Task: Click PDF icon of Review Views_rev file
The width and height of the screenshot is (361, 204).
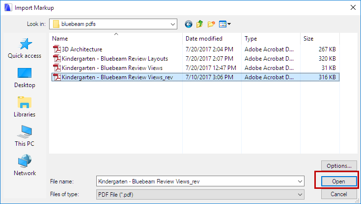Action: pyautogui.click(x=56, y=77)
